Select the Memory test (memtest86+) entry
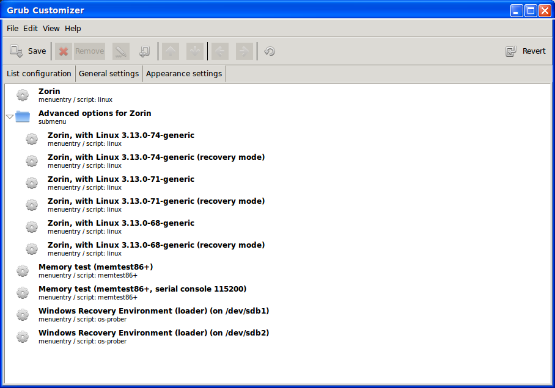The height and width of the screenshot is (388, 555). coord(95,267)
